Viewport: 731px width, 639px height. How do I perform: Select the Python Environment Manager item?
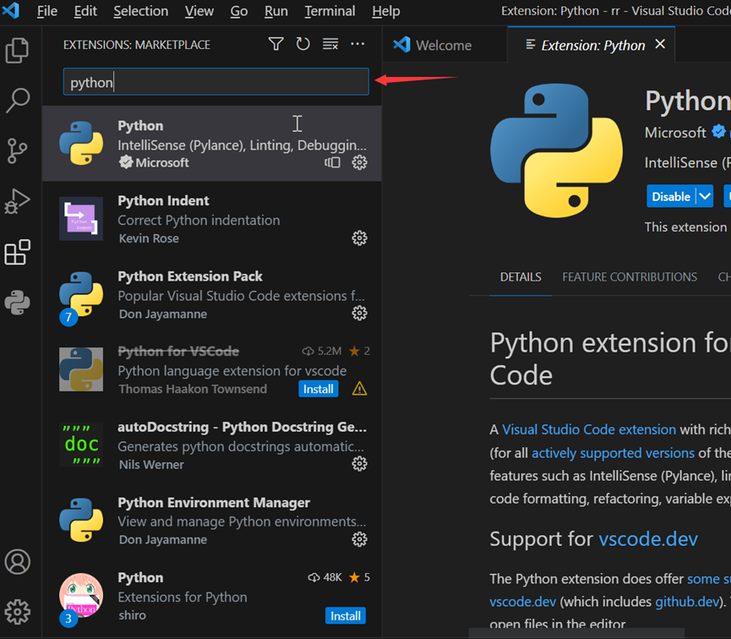point(212,521)
